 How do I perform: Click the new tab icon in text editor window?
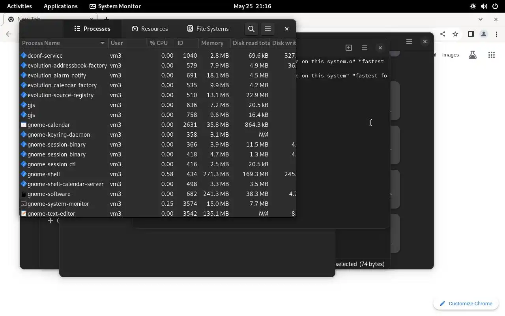click(x=349, y=47)
